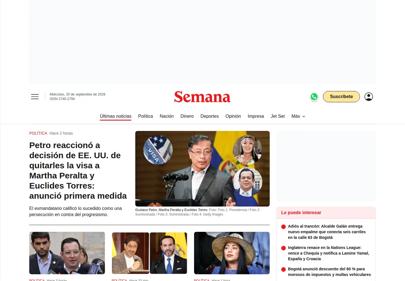This screenshot has width=405, height=281.
Task: Click the date Miércoles, 30 de septiembre text
Action: click(78, 94)
